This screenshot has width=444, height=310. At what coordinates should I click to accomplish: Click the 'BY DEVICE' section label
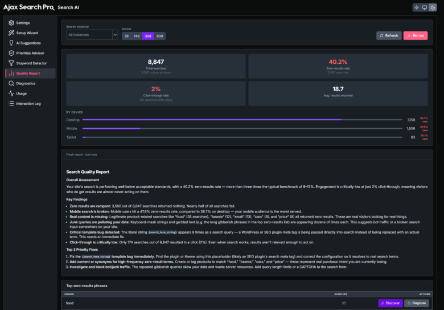point(75,112)
